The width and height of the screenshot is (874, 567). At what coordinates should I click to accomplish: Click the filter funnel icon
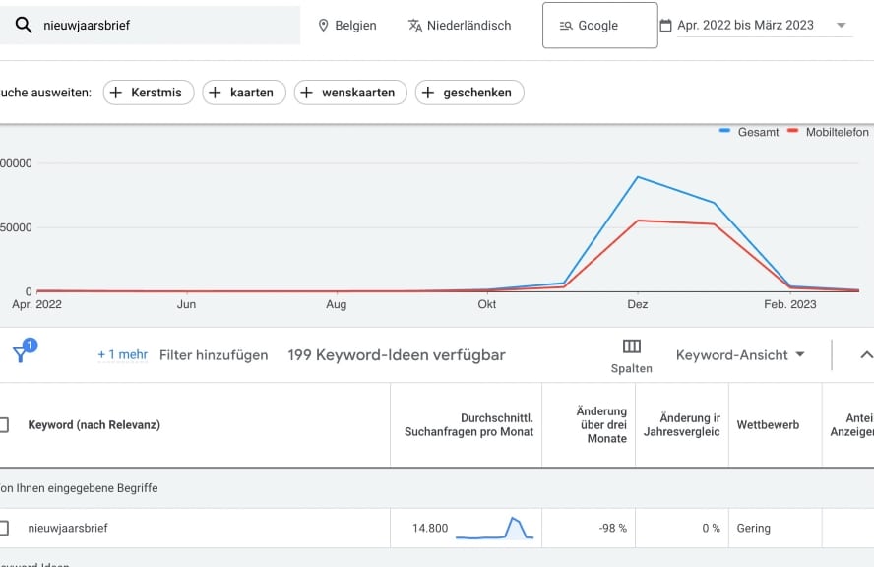click(x=21, y=354)
